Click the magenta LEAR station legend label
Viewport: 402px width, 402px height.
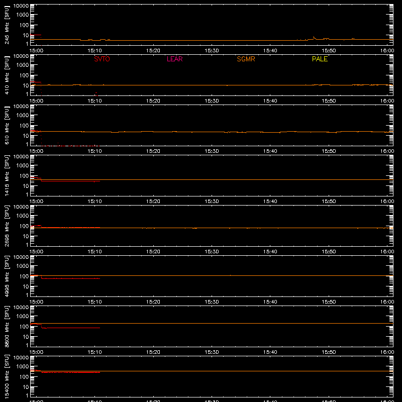pyautogui.click(x=174, y=59)
